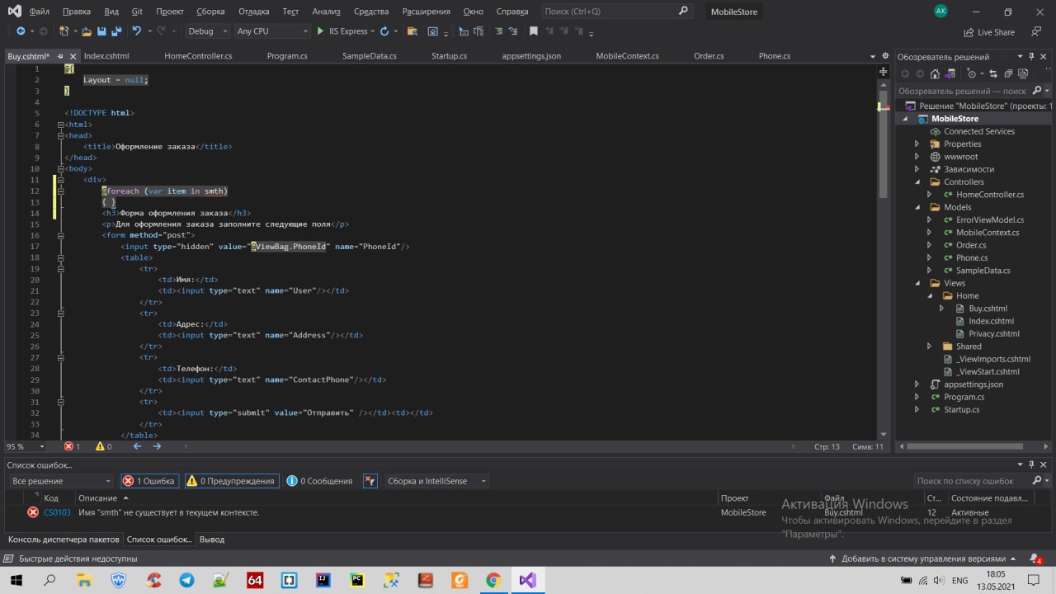
Task: Switch to the appsettings.json tab
Action: point(531,56)
